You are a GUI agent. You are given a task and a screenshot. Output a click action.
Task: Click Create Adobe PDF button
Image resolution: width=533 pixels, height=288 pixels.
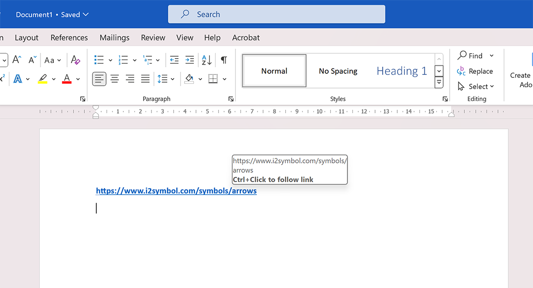click(521, 71)
